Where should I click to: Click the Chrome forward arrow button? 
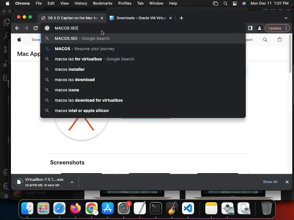point(26,28)
